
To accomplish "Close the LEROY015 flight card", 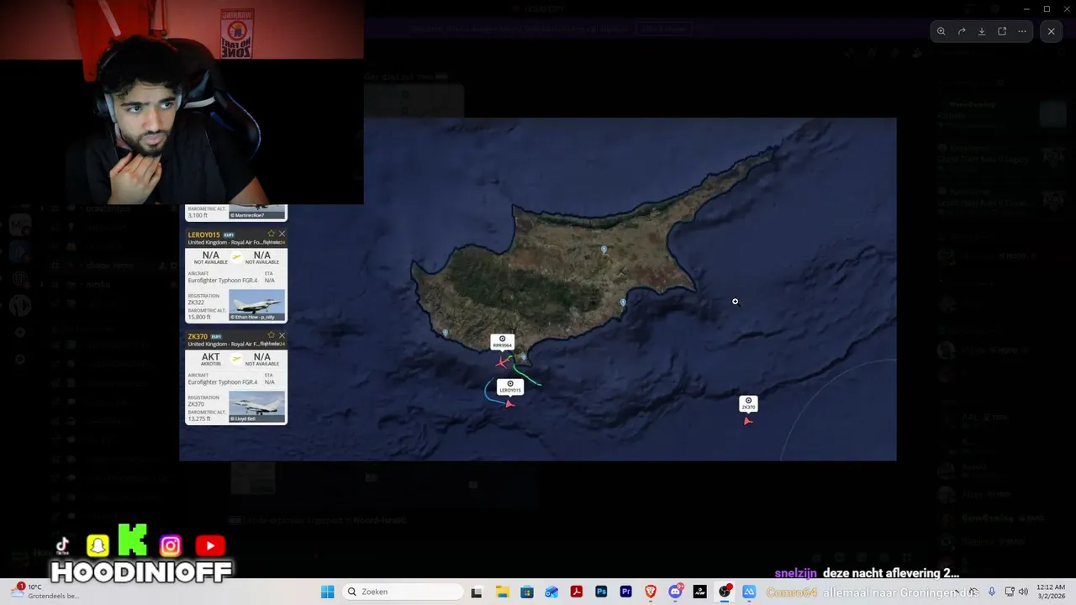I will pyautogui.click(x=282, y=234).
